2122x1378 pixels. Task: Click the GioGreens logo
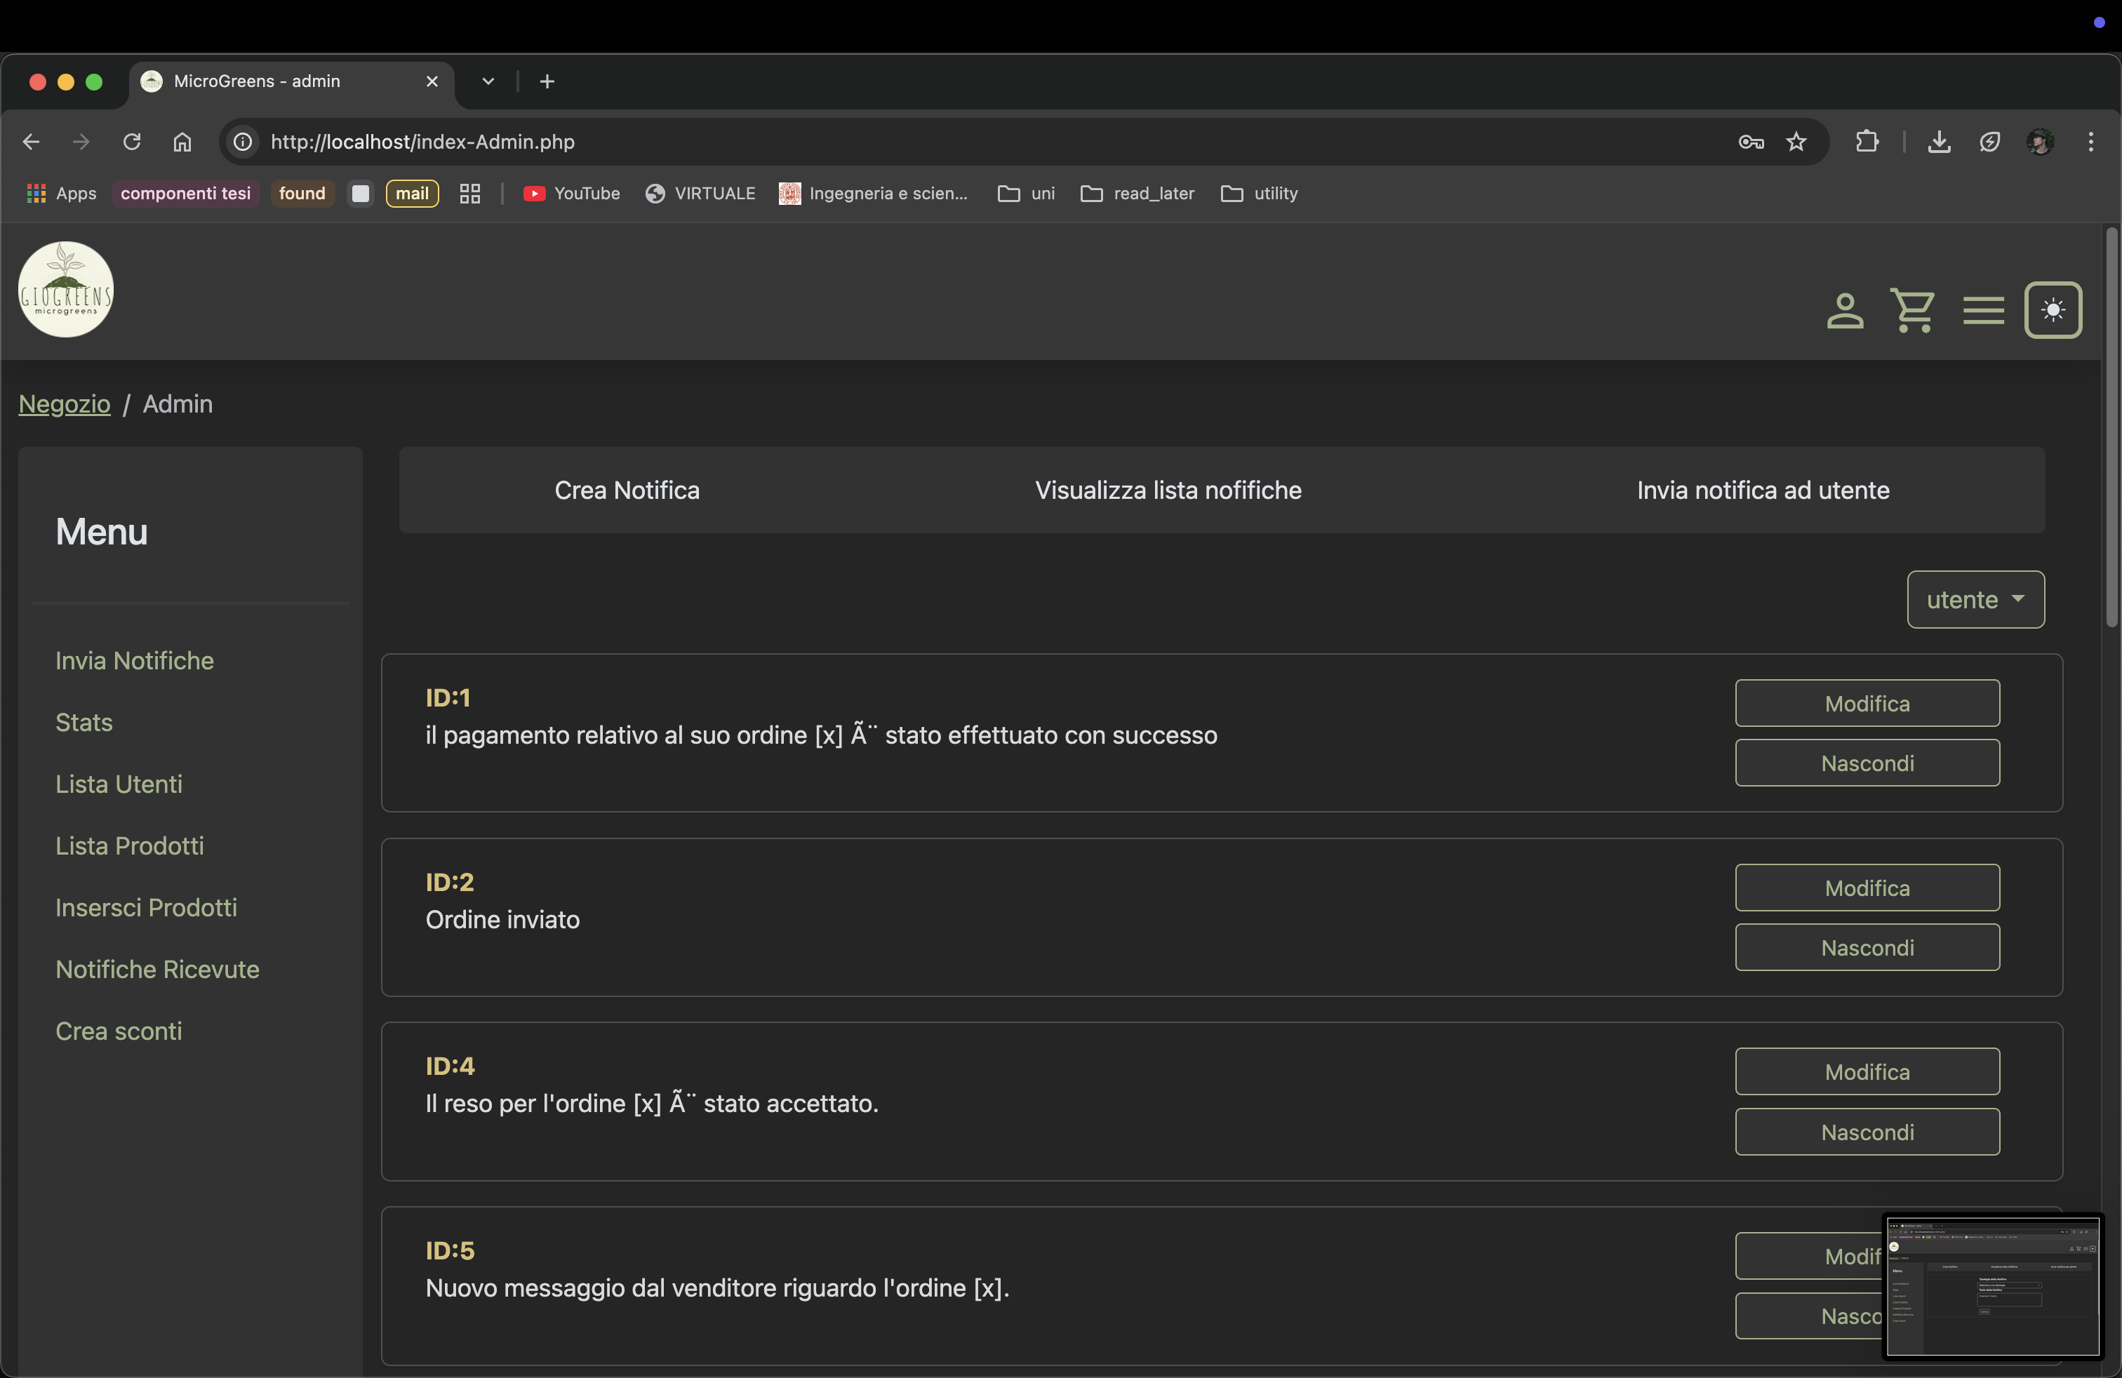[x=66, y=290]
